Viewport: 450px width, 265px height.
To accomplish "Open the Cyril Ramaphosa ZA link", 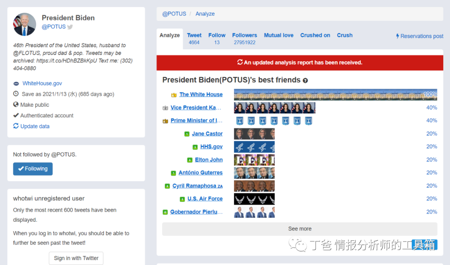I will 197,186.
